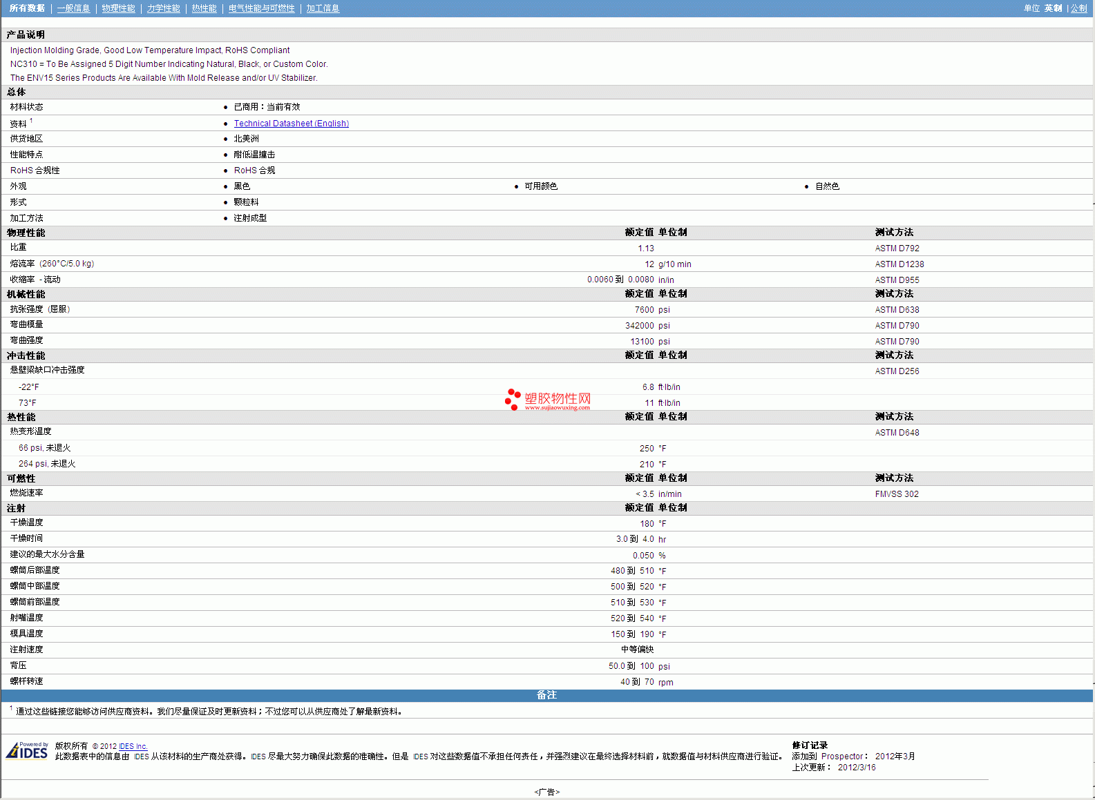Viewport: 1095px width, 800px height.
Task: Click the ASTM D1238 melt flow method
Action: click(x=899, y=264)
